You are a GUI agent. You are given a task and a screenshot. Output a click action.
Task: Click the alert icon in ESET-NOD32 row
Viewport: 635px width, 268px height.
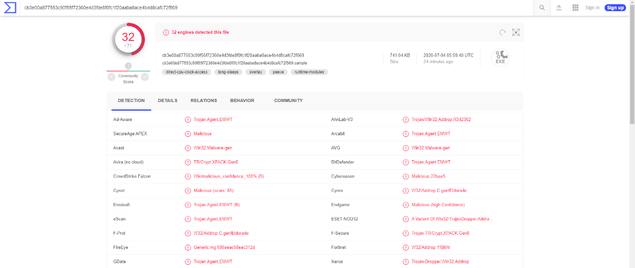coord(406,219)
